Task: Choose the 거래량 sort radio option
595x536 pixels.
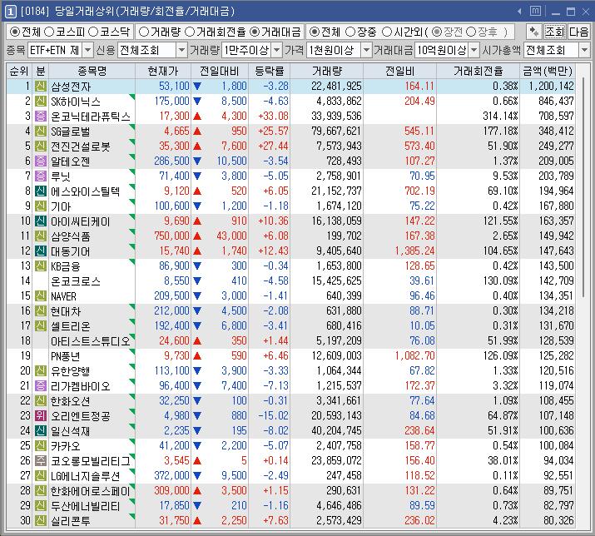Action: (143, 32)
